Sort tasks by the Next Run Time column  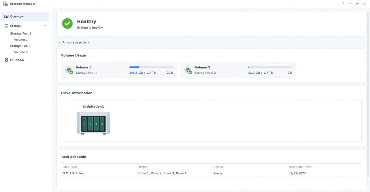click(300, 167)
